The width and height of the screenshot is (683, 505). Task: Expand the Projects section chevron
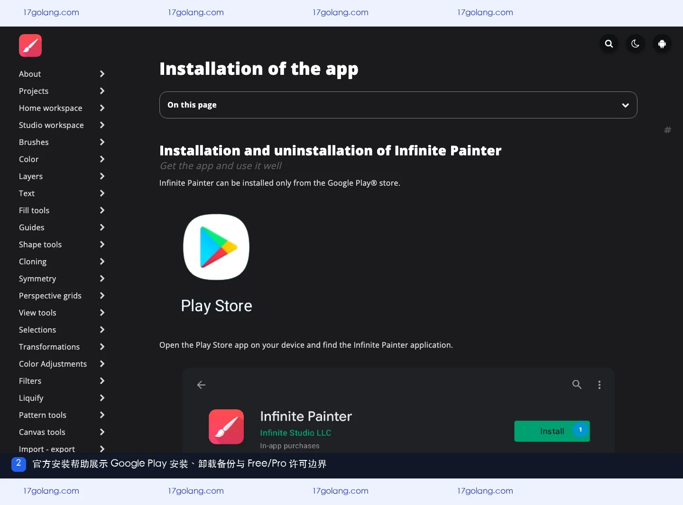(x=102, y=91)
